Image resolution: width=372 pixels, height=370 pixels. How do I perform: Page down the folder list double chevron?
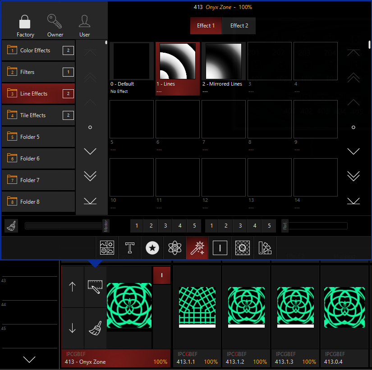90,176
